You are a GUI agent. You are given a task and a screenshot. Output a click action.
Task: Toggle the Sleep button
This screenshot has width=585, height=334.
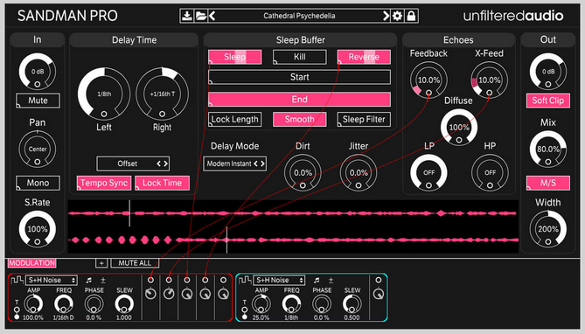234,57
